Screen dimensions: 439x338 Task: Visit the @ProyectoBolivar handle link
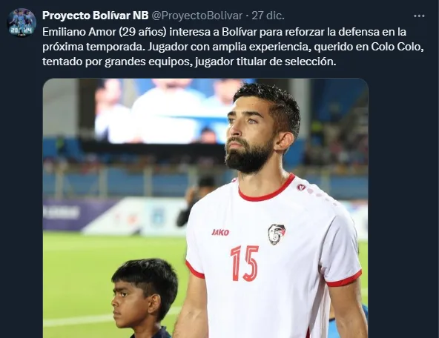(x=197, y=16)
